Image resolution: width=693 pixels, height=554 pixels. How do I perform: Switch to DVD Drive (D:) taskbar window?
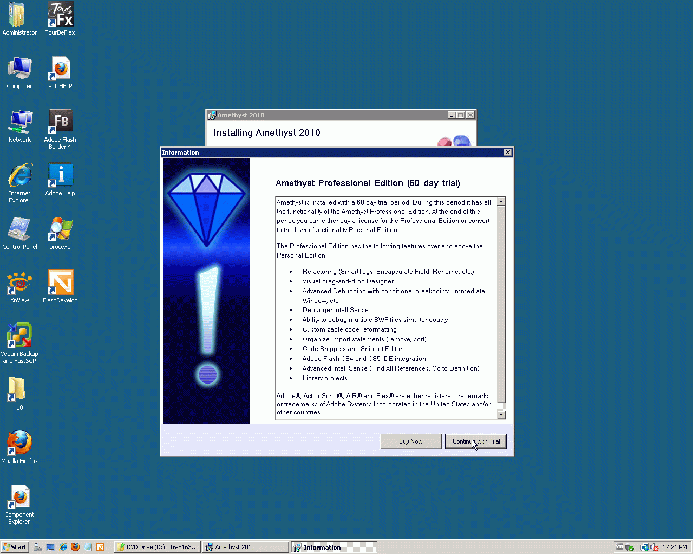[x=158, y=547]
